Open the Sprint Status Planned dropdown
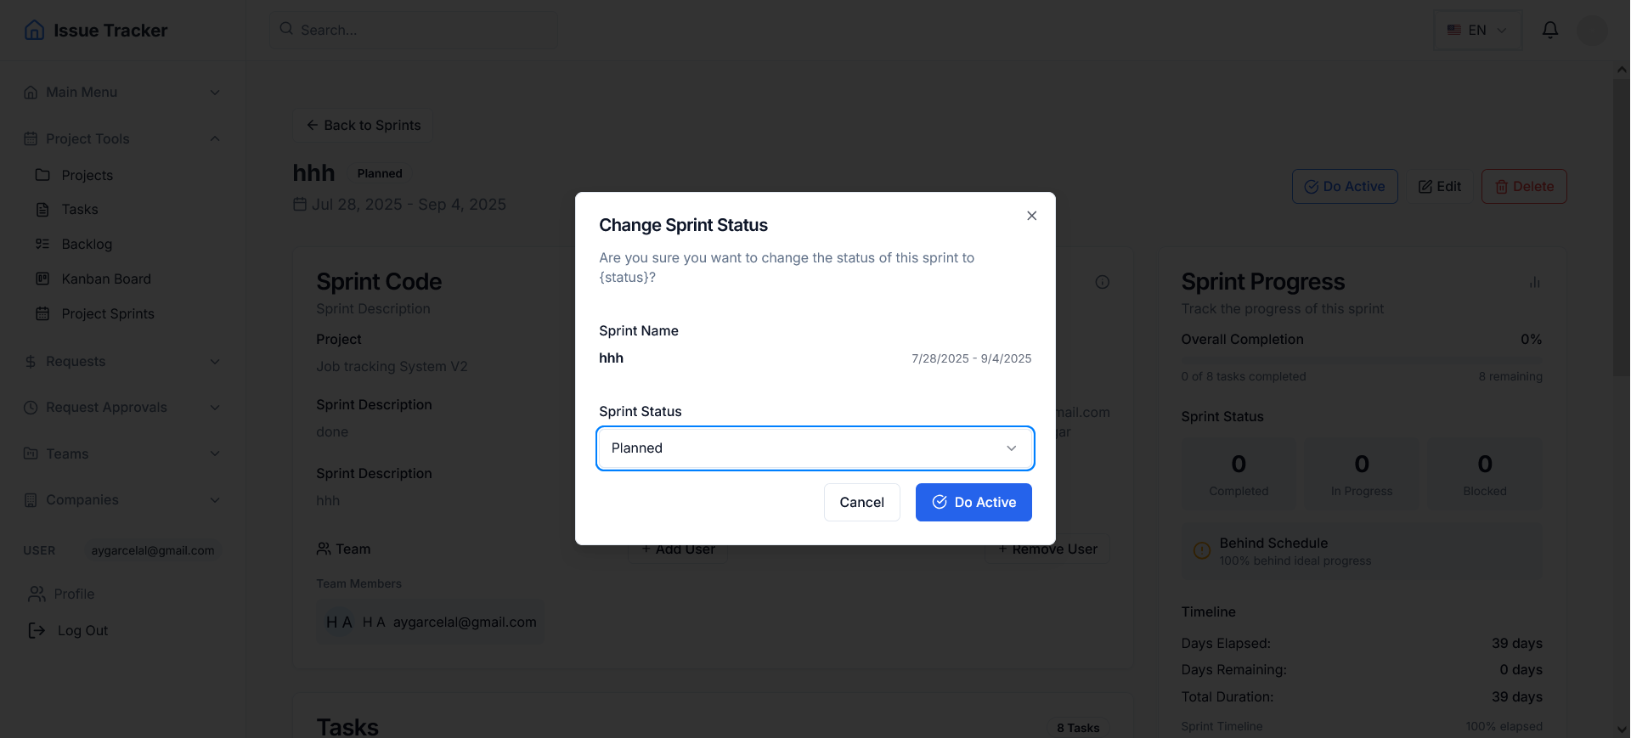 pyautogui.click(x=815, y=448)
